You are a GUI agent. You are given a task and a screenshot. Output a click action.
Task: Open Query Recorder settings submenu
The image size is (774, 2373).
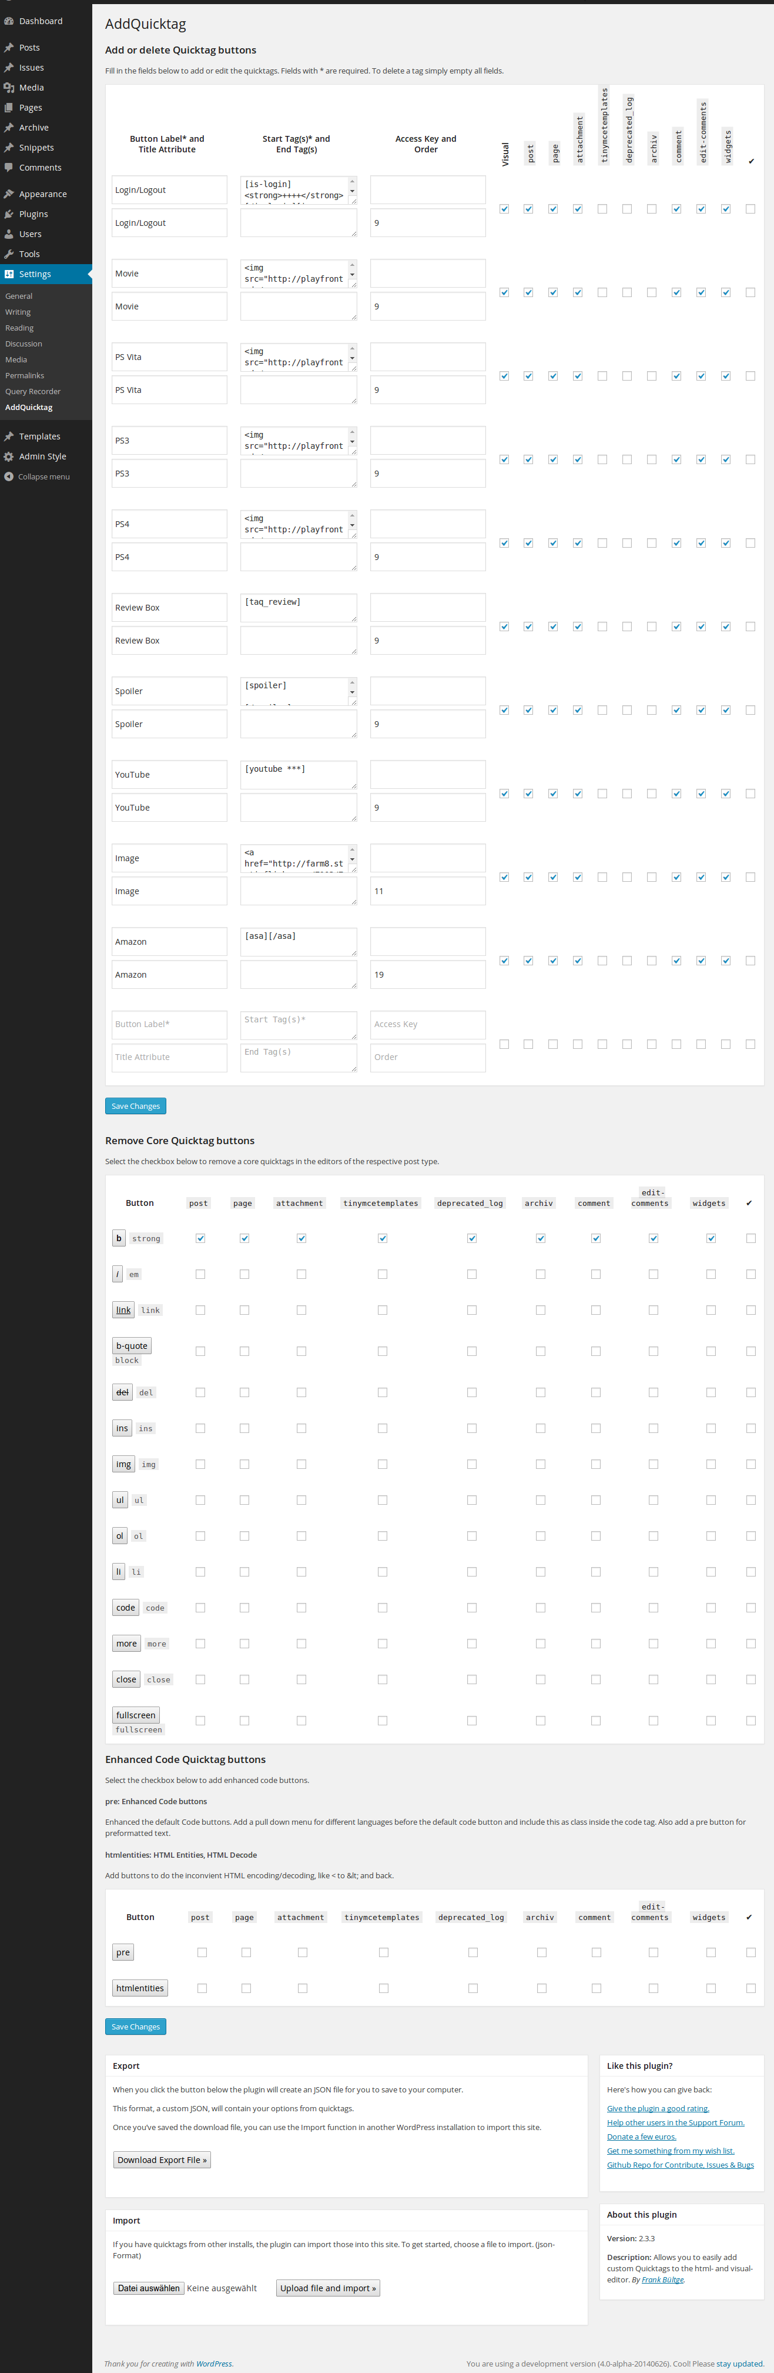pos(33,392)
